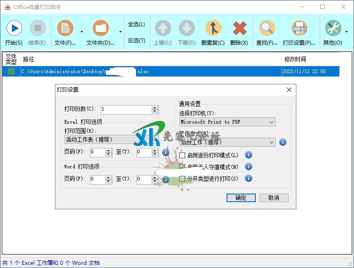Click Invert Selection (反选) in toolbar
The width and height of the screenshot is (354, 268).
point(136,41)
